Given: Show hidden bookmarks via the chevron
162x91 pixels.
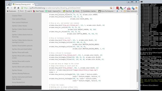Looking at the screenshot, I should click(x=121, y=11).
